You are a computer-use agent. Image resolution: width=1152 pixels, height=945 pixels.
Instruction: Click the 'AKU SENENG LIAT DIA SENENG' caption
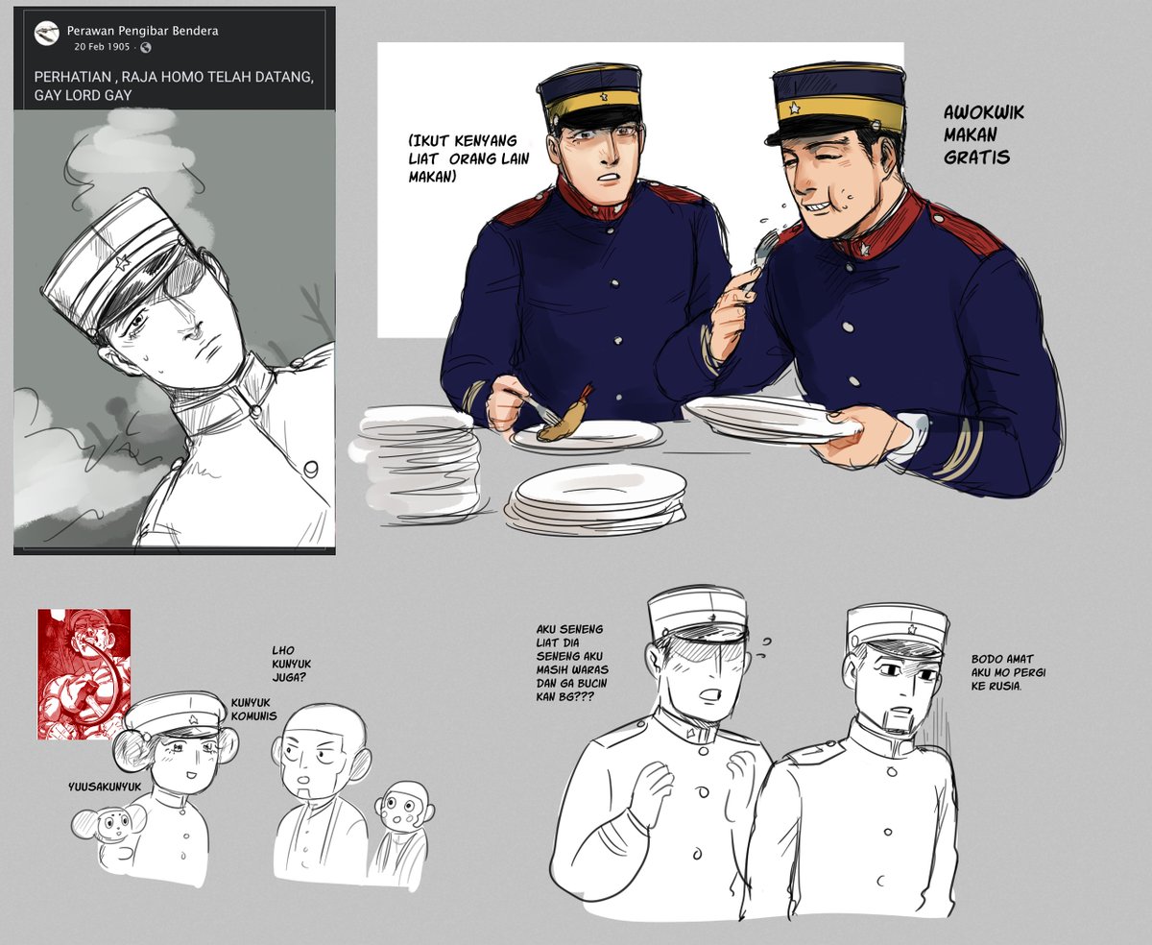pyautogui.click(x=570, y=642)
